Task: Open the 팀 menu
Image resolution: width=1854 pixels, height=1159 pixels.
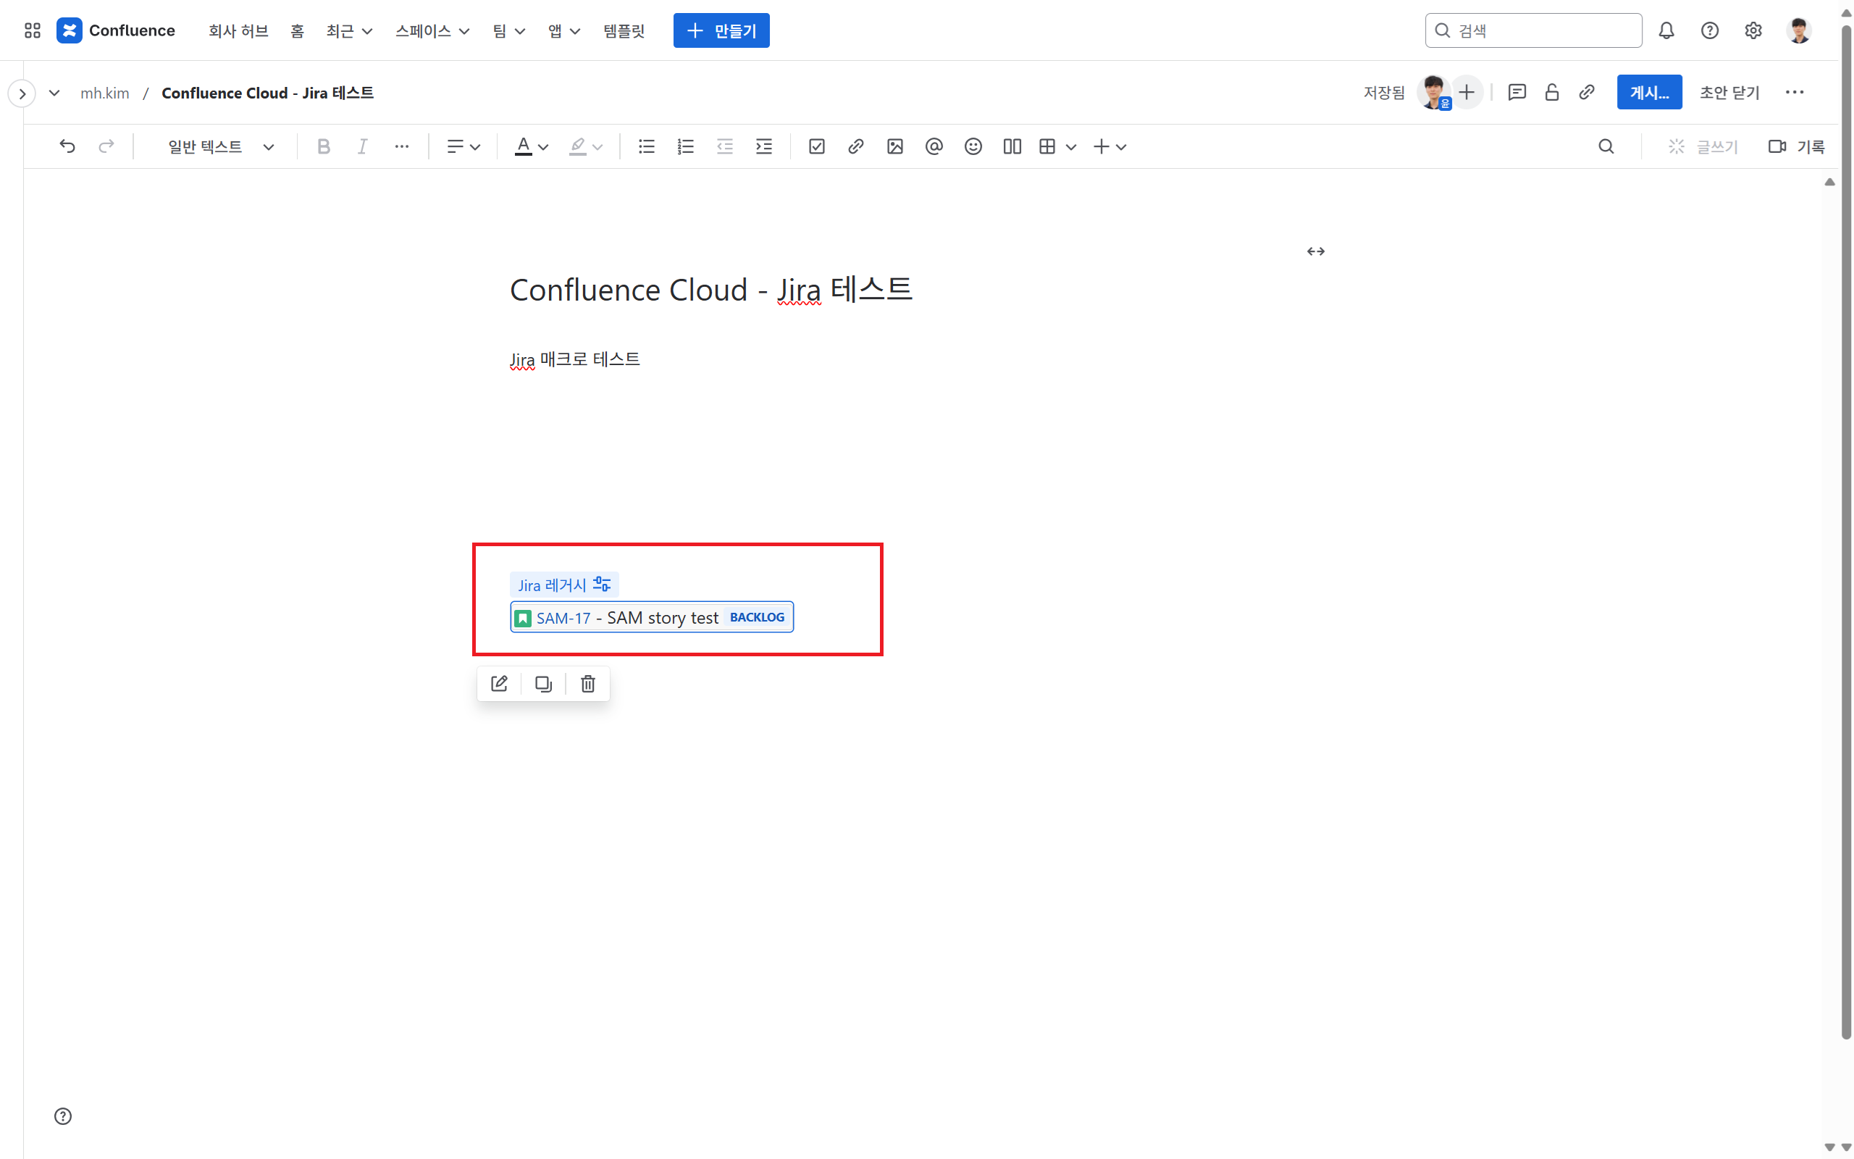Action: coord(508,30)
